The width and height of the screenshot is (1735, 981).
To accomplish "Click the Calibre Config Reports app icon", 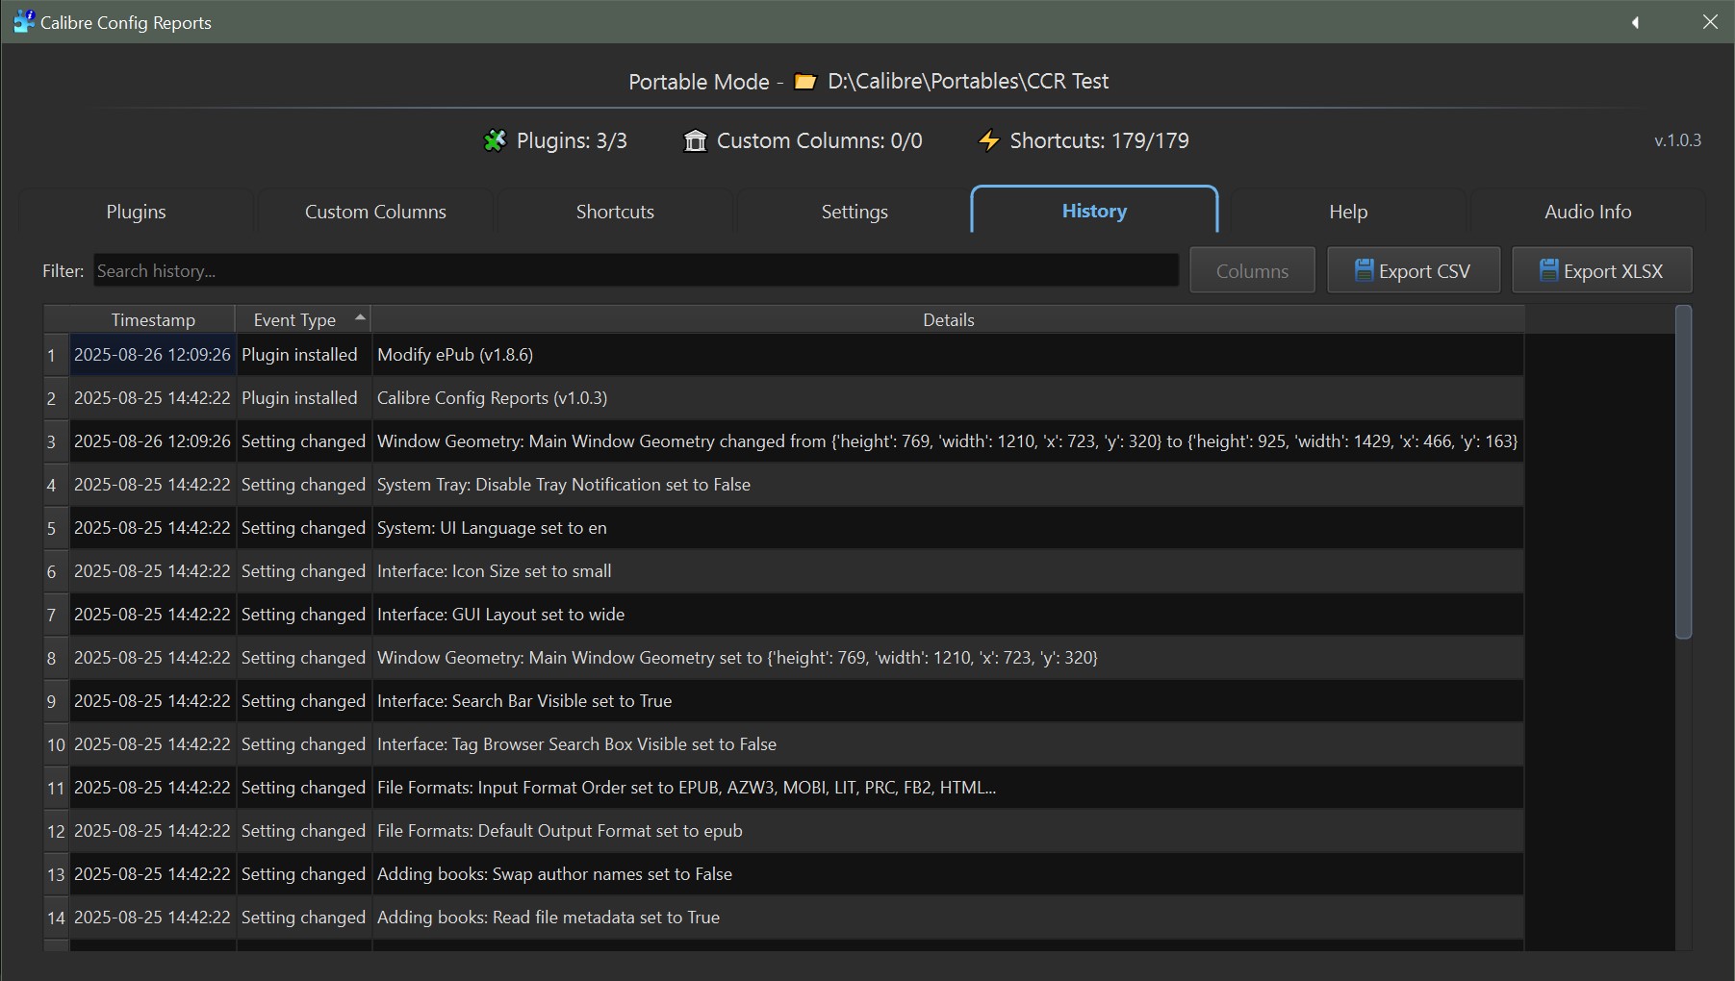I will 23,21.
